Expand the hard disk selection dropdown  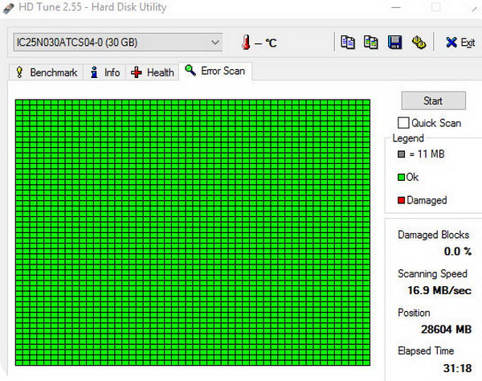click(214, 41)
